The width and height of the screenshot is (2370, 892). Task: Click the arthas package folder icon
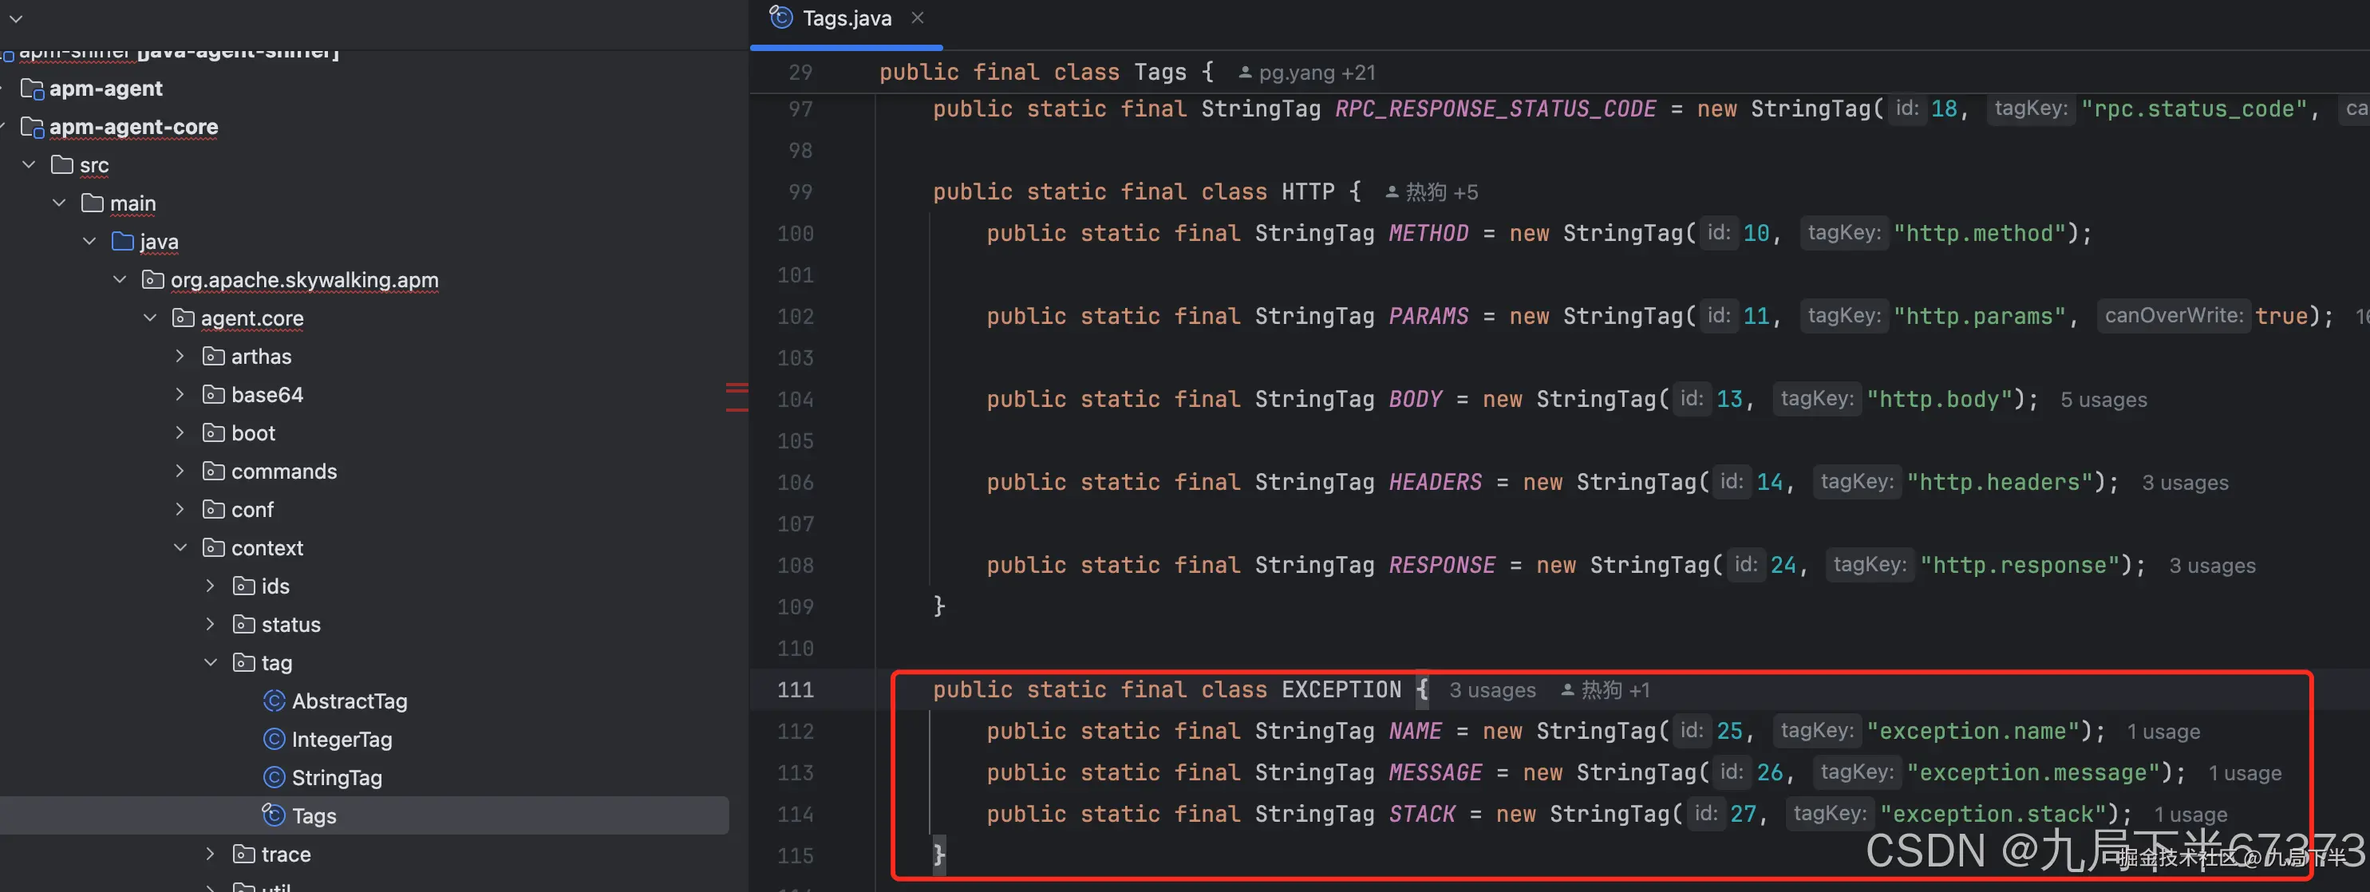coord(213,357)
